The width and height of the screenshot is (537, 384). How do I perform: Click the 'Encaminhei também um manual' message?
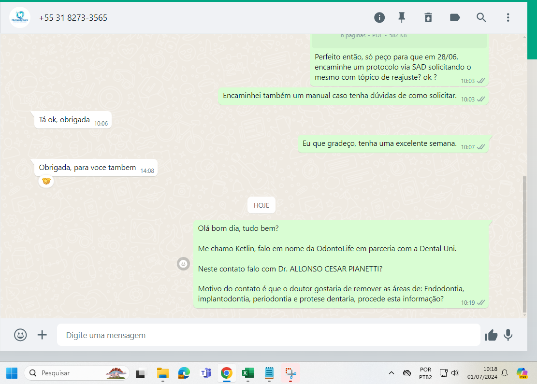[x=353, y=96]
